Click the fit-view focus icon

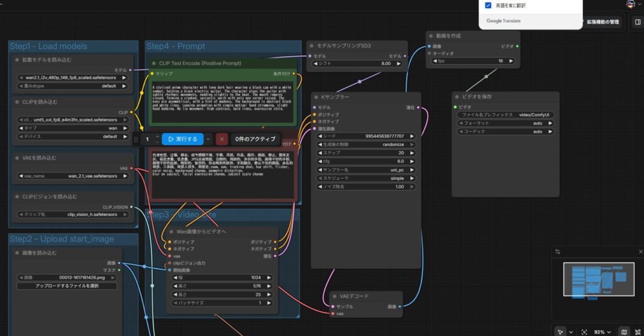click(584, 332)
